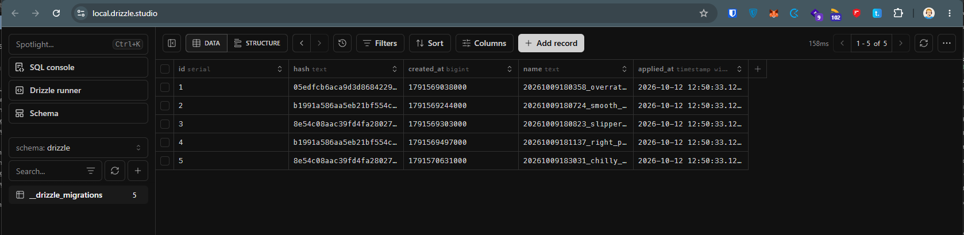Go to next view chevron near STRUCTURE
The width and height of the screenshot is (964, 235).
click(319, 43)
